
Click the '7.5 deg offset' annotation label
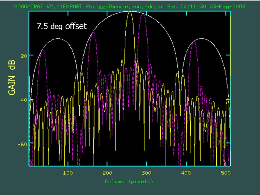[x=61, y=26]
